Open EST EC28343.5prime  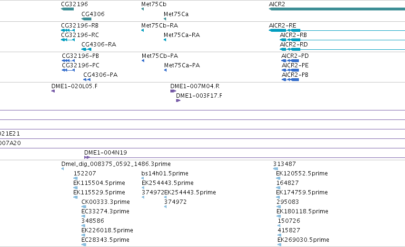coord(105,240)
